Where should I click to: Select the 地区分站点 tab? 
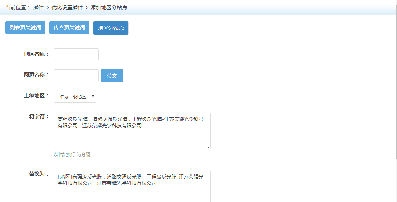(111, 28)
